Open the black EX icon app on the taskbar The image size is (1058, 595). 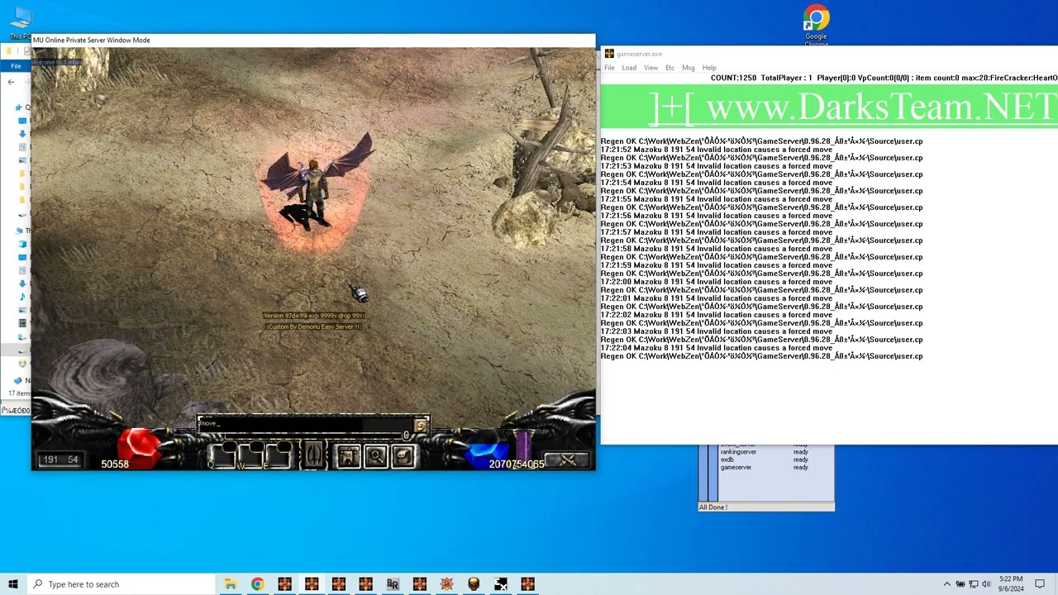click(501, 584)
